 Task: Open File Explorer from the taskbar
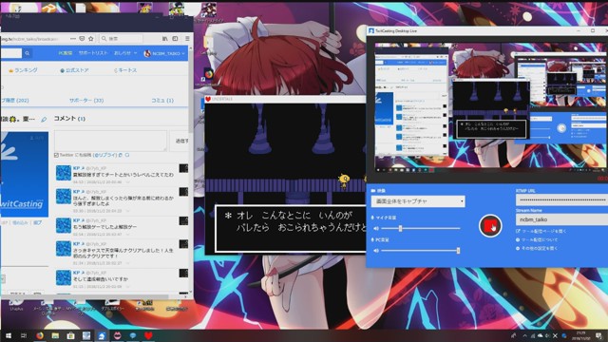[55, 335]
